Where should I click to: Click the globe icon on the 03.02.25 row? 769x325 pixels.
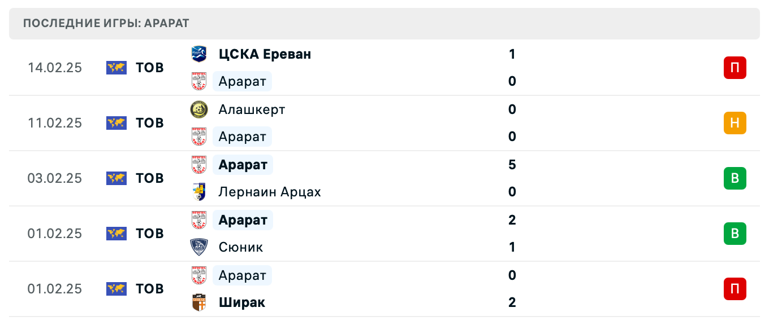[116, 178]
